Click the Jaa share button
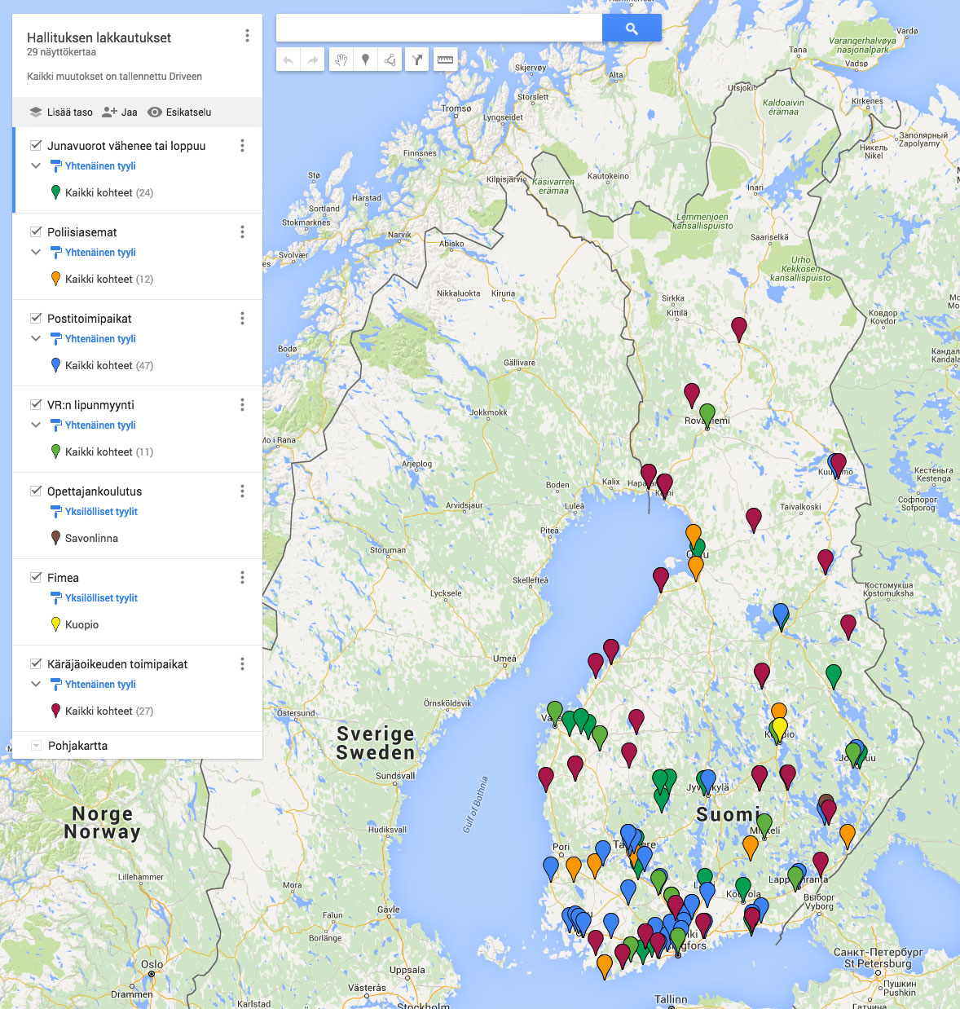The image size is (960, 1009). click(x=120, y=112)
